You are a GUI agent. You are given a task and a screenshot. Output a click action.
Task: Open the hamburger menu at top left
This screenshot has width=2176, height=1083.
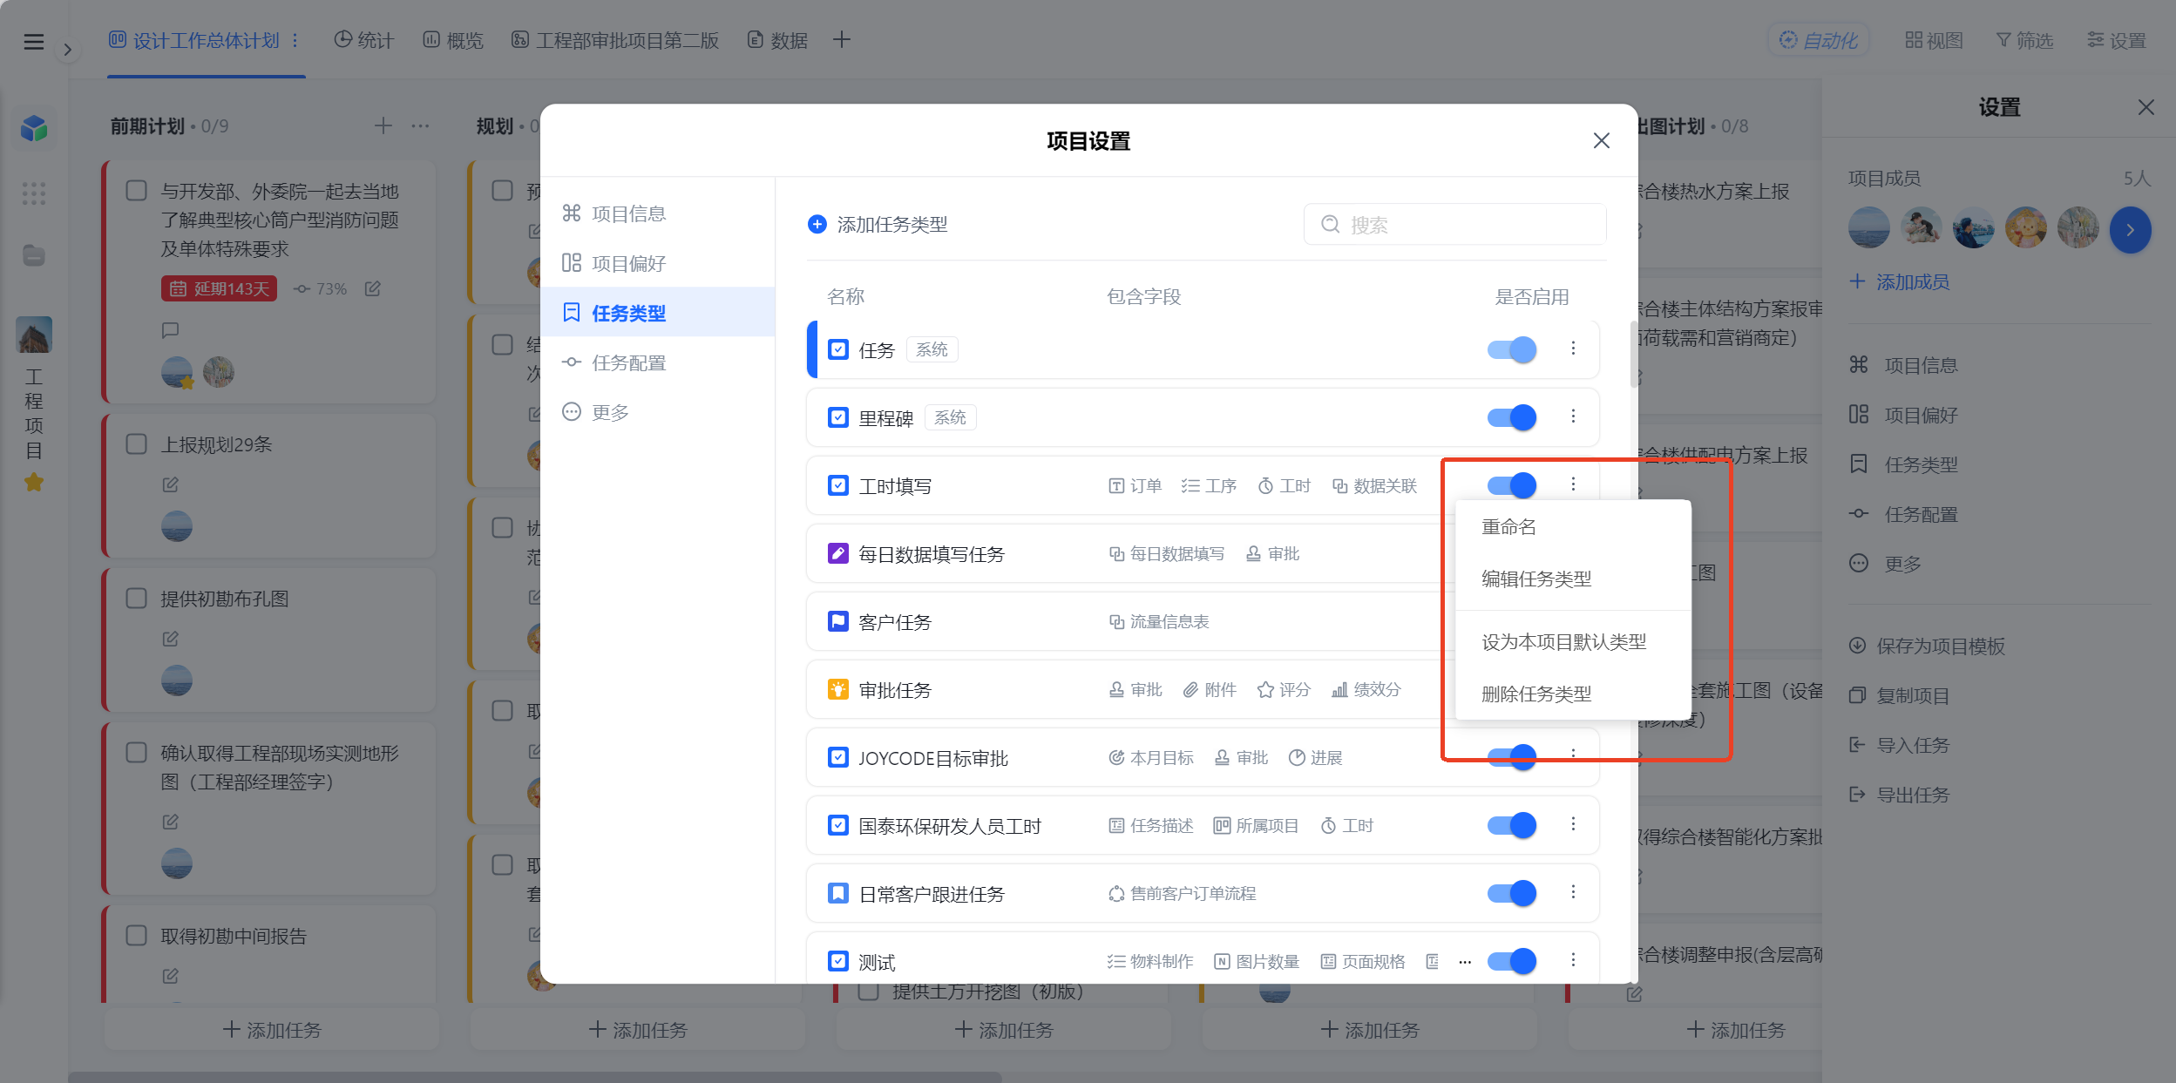point(34,41)
